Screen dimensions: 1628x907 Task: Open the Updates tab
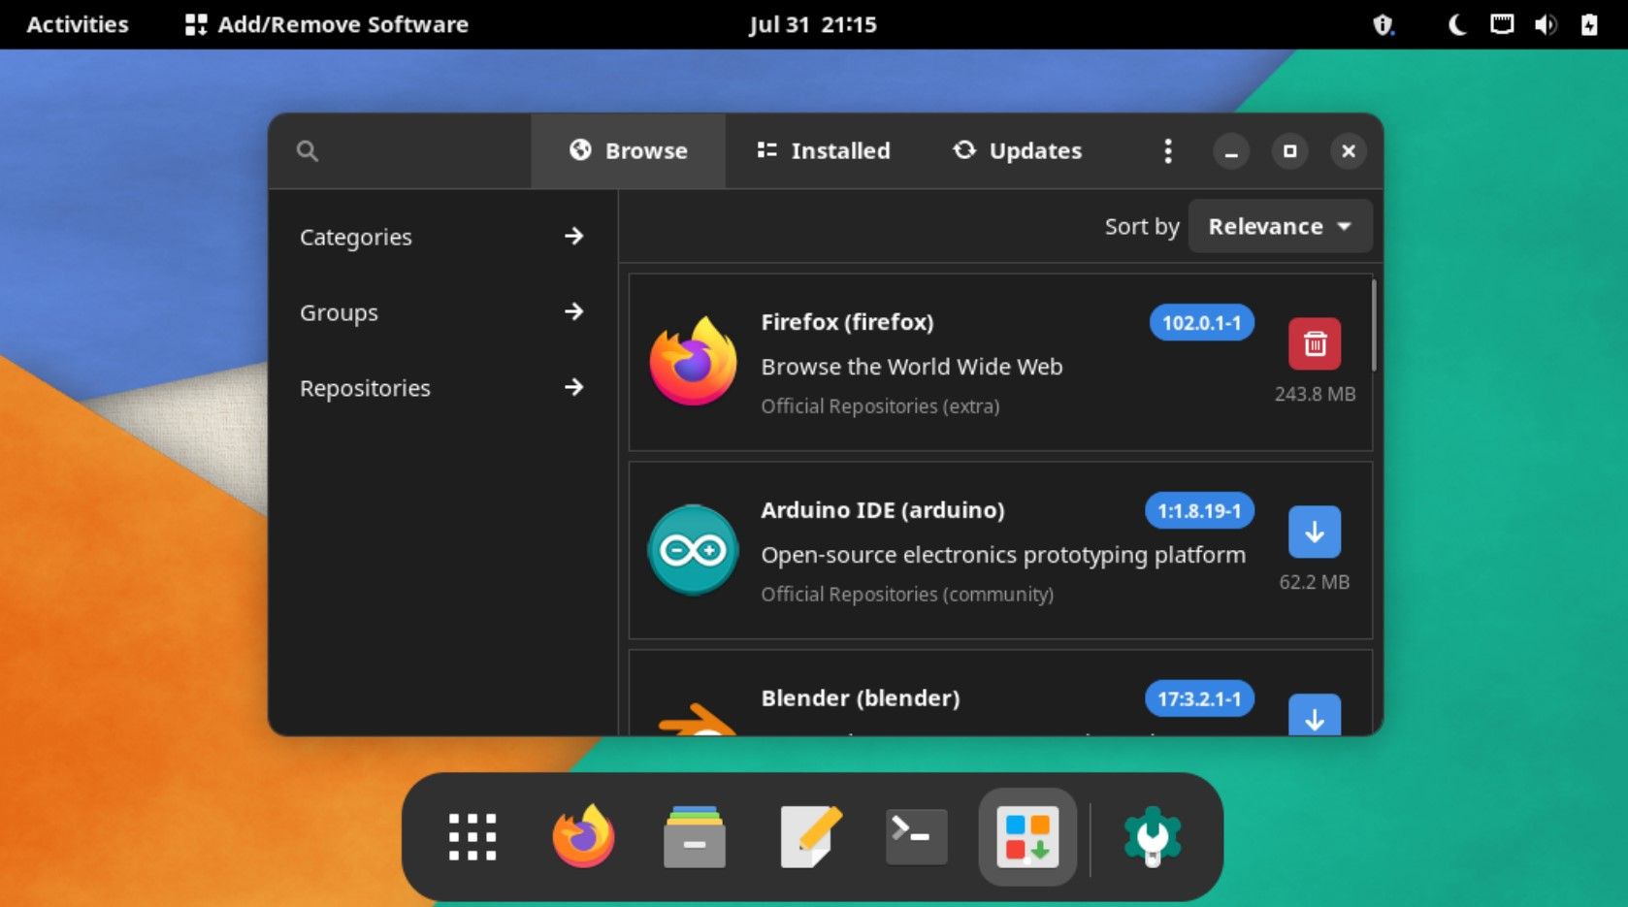(x=1017, y=150)
